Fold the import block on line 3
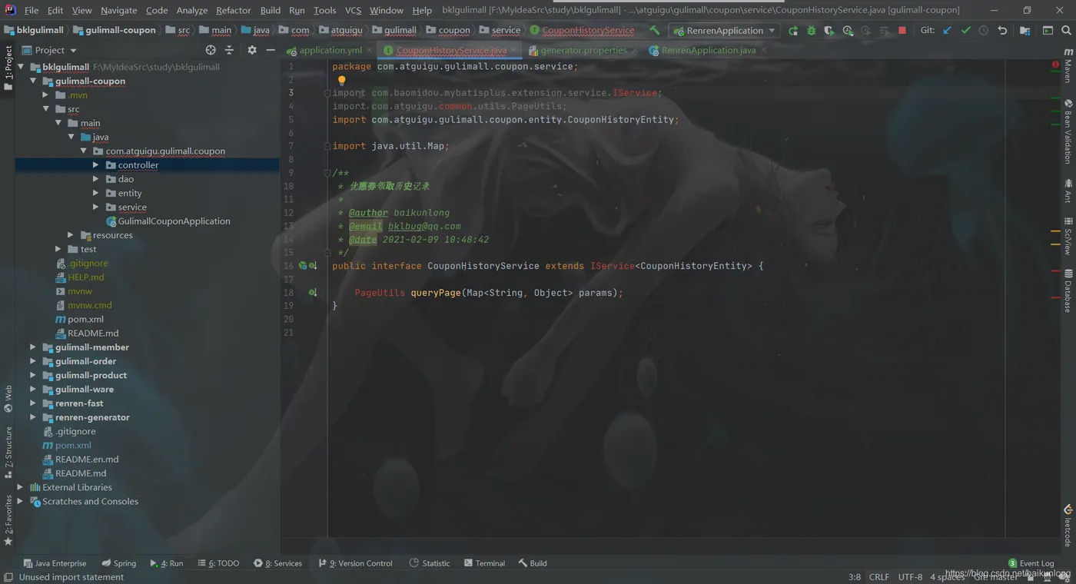 pos(327,93)
